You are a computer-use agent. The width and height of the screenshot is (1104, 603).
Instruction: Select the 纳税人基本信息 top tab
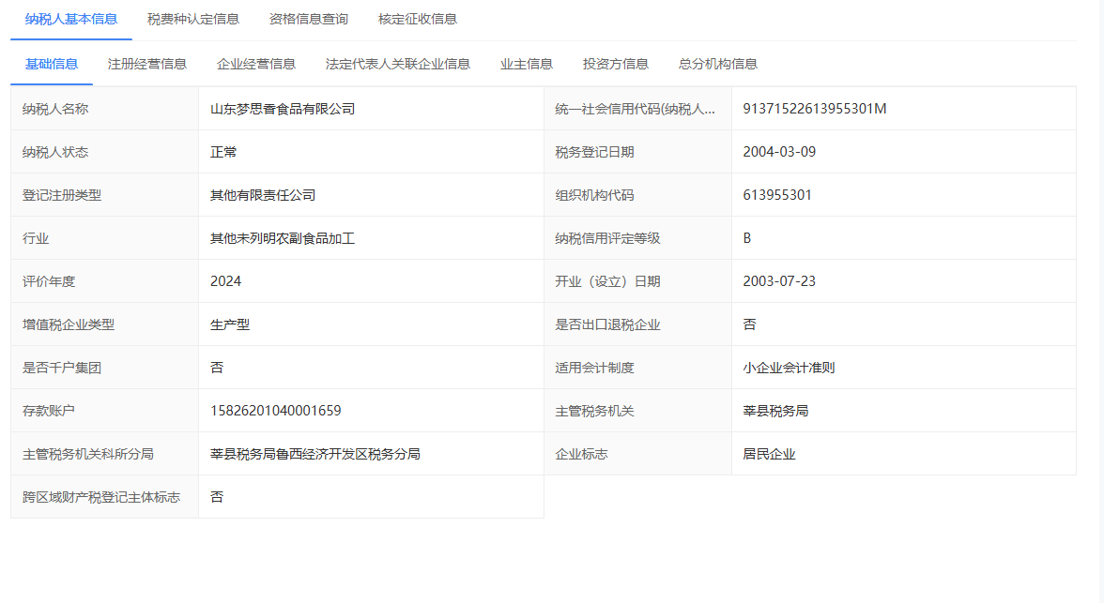click(71, 19)
